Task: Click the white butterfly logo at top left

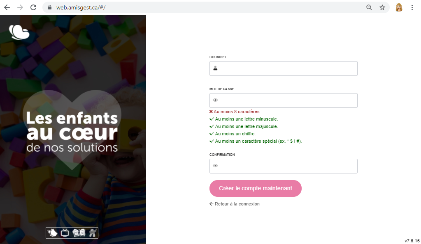Action: coord(19,32)
